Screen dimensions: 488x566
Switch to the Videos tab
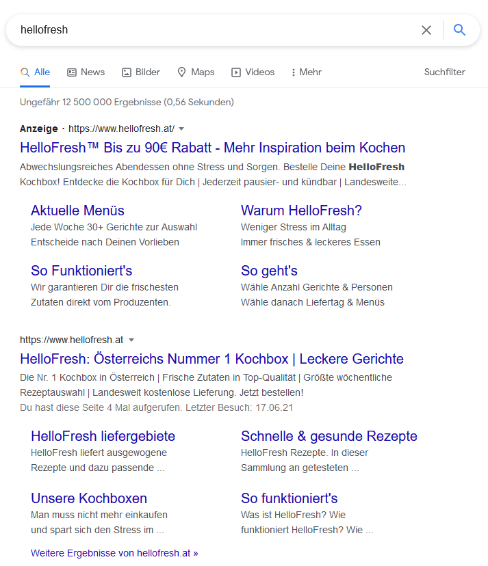[253, 72]
